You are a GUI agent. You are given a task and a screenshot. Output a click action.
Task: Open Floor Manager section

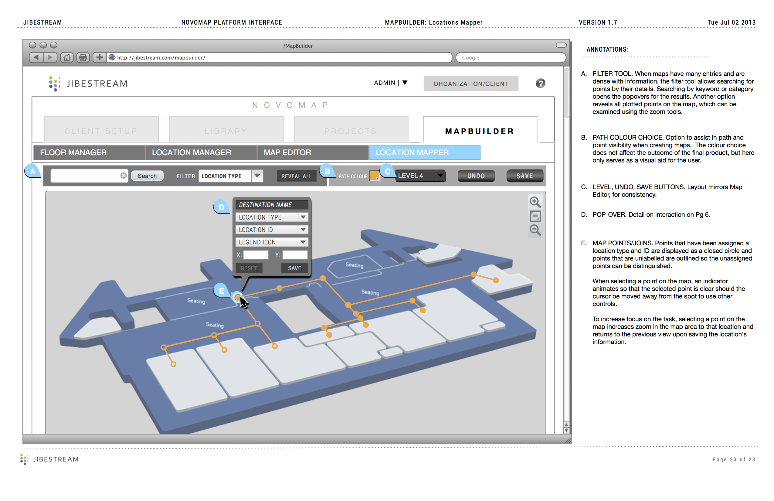pos(89,152)
